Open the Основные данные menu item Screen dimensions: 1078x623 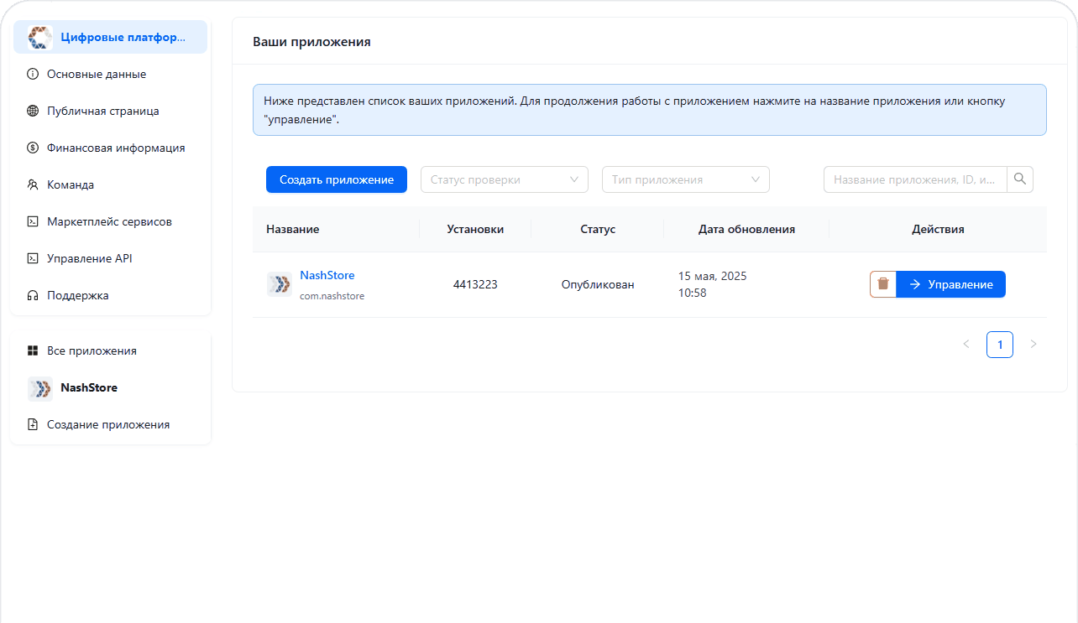(110, 74)
